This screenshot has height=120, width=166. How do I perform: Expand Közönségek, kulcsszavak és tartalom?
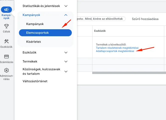[x=66, y=71]
